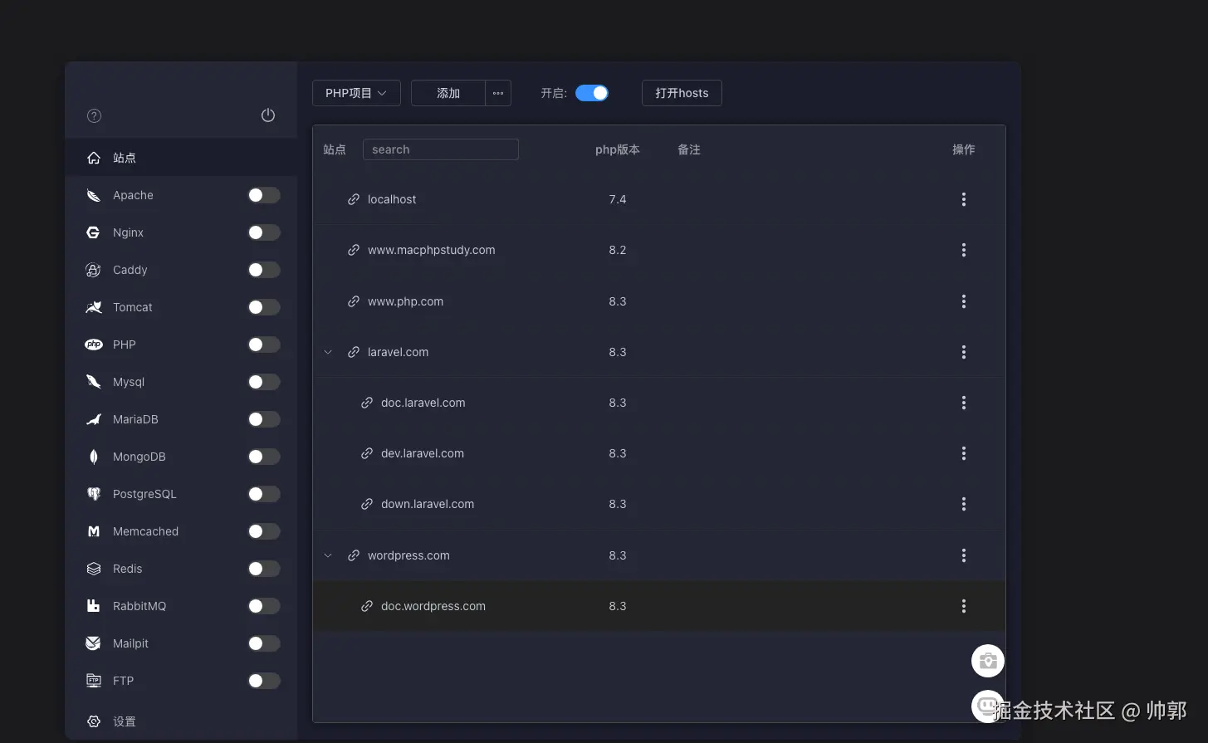The image size is (1208, 743).
Task: Click the RabbitMQ icon
Action: tap(94, 606)
